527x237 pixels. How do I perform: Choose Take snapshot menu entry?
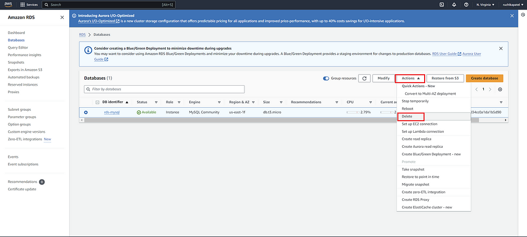[x=434, y=169]
